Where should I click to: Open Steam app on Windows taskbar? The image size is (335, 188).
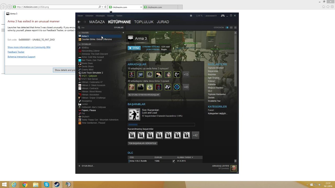click(x=57, y=185)
